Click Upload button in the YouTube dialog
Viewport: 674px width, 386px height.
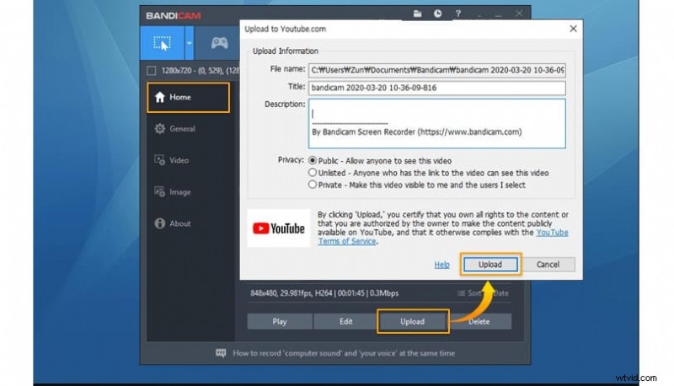point(490,265)
